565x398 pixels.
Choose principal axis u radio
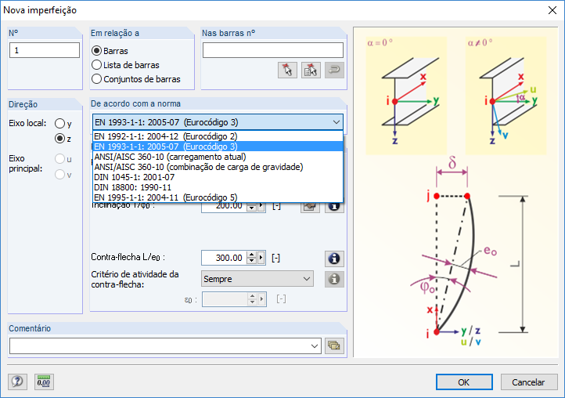tap(59, 159)
